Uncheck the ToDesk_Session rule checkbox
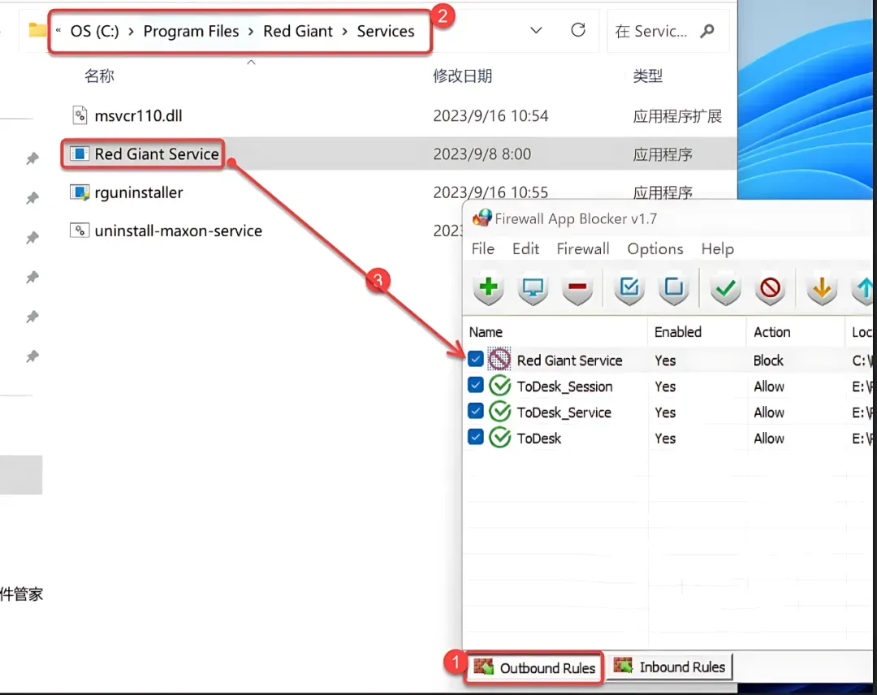 click(475, 385)
